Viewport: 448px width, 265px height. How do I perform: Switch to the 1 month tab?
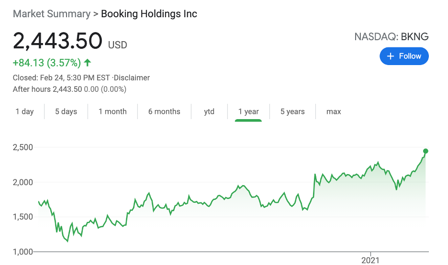(x=112, y=111)
